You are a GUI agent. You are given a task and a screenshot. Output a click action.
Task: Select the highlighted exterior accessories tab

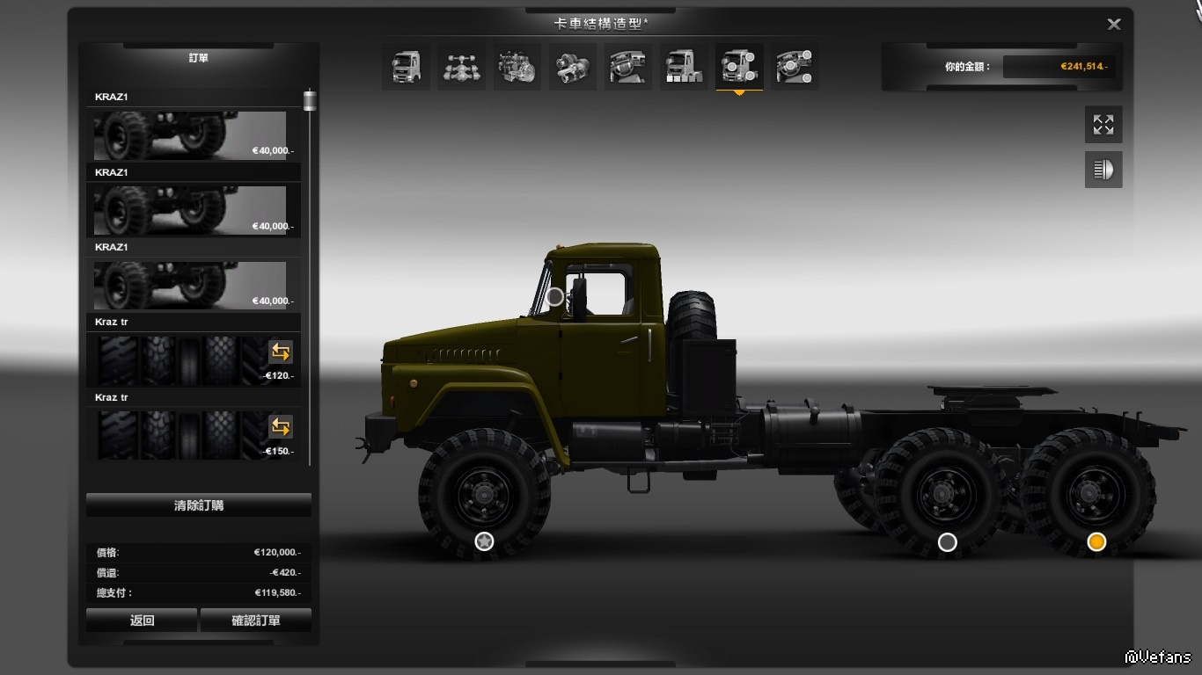pyautogui.click(x=739, y=67)
